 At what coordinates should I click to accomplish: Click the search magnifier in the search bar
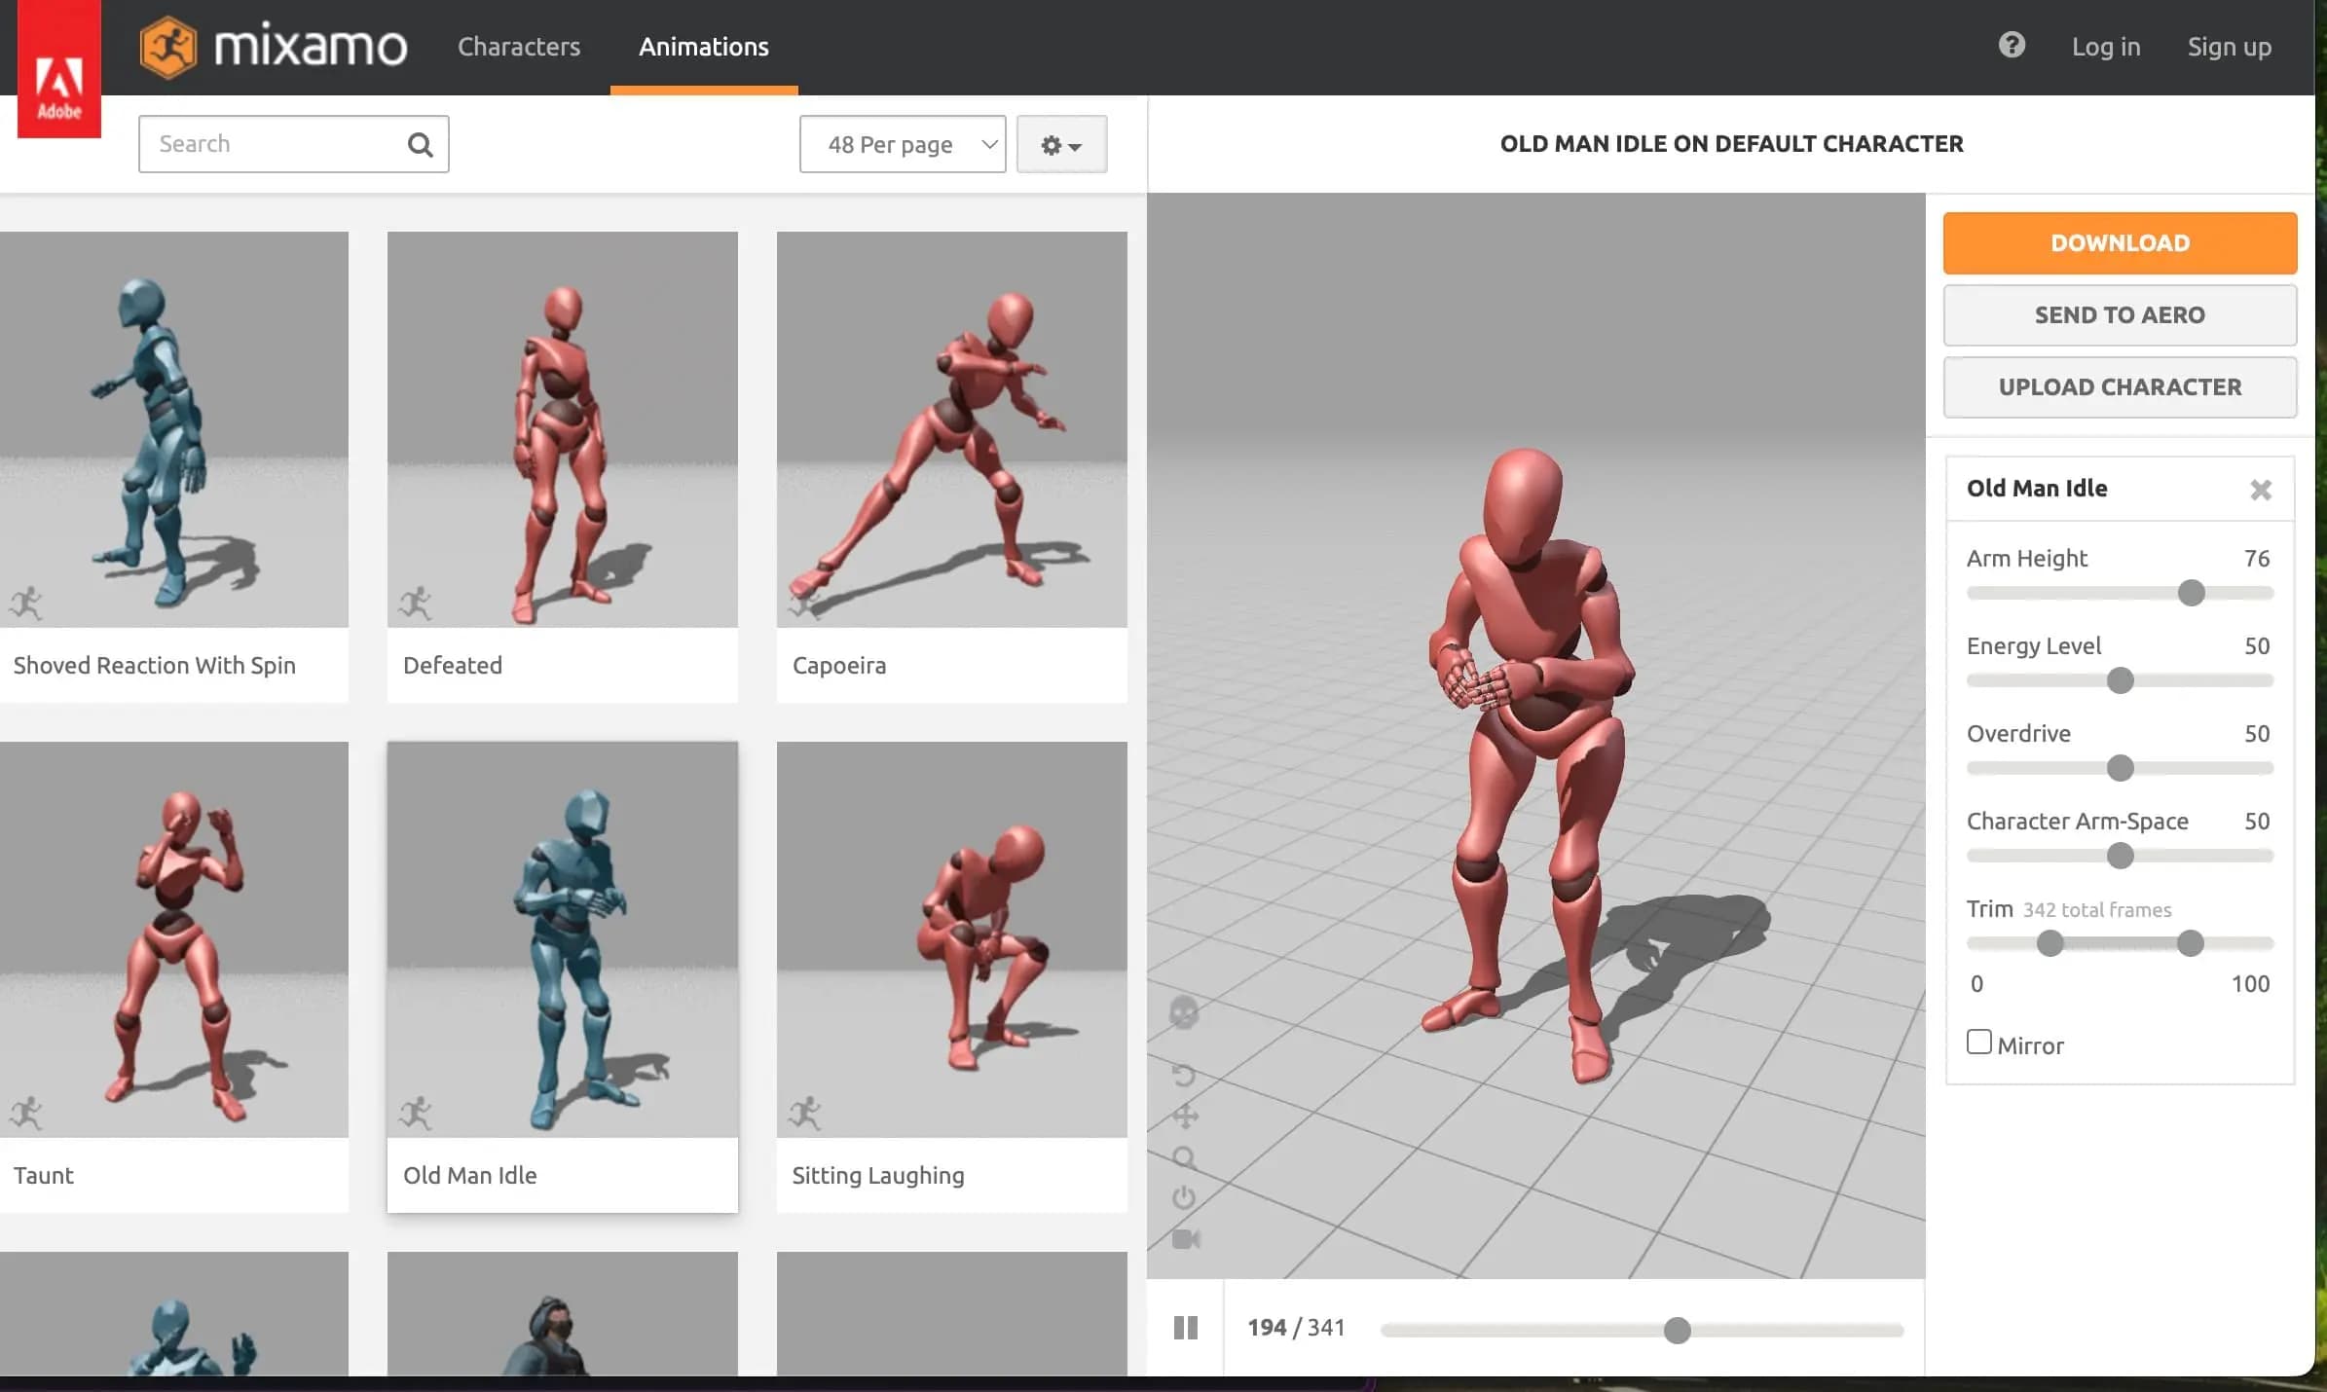[x=420, y=143]
